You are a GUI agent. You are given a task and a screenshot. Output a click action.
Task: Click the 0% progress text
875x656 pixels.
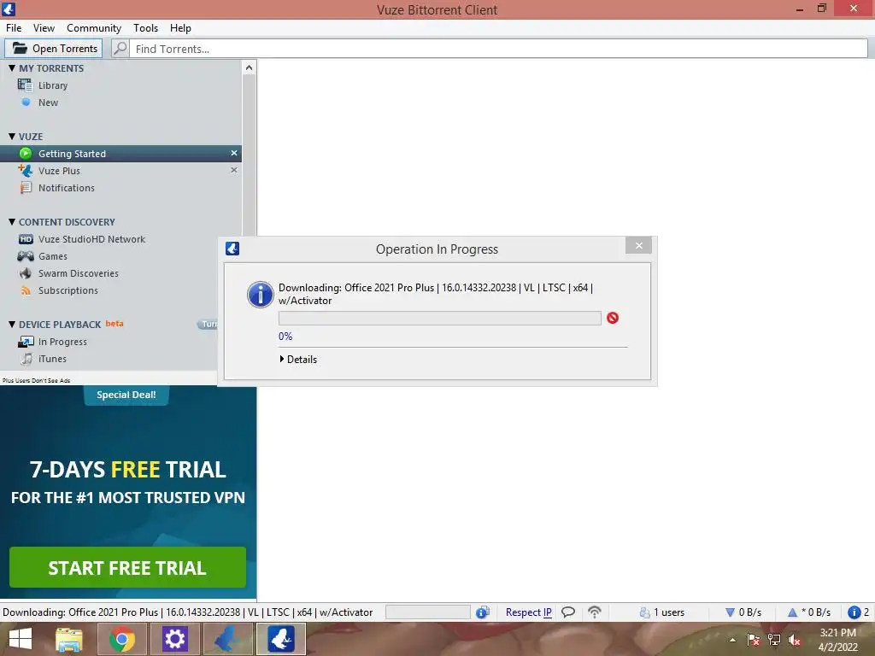pos(285,337)
